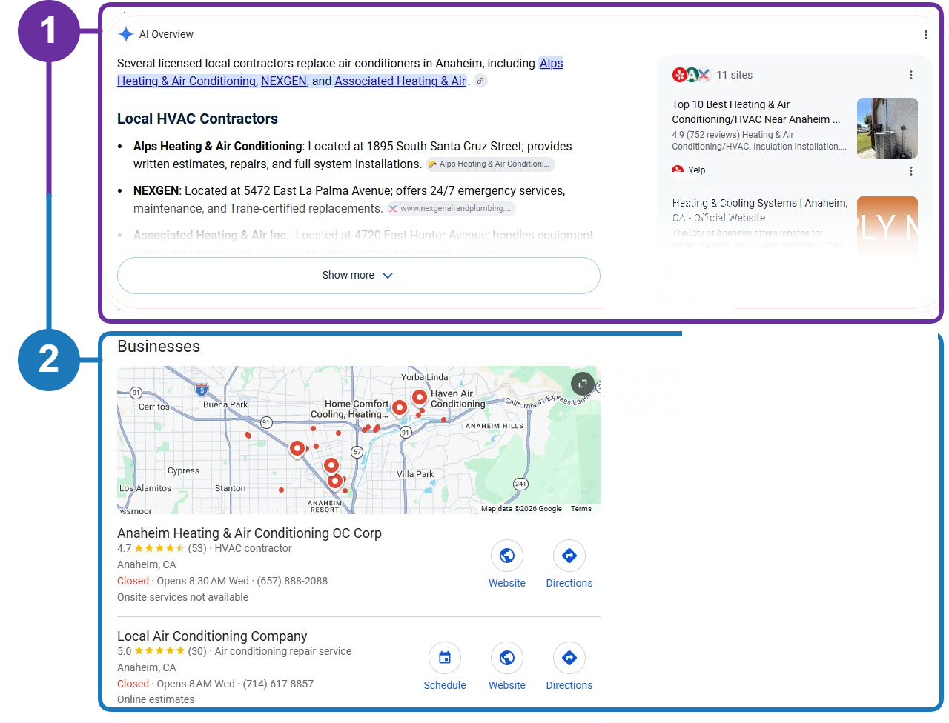Open Website icon for Anaheim Heating & Air Conditioning

click(x=507, y=556)
